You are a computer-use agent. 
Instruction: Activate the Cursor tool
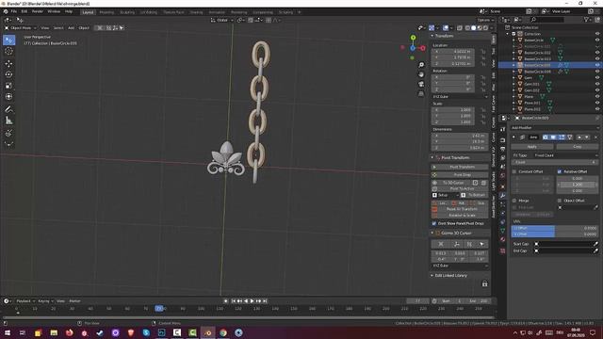point(8,51)
